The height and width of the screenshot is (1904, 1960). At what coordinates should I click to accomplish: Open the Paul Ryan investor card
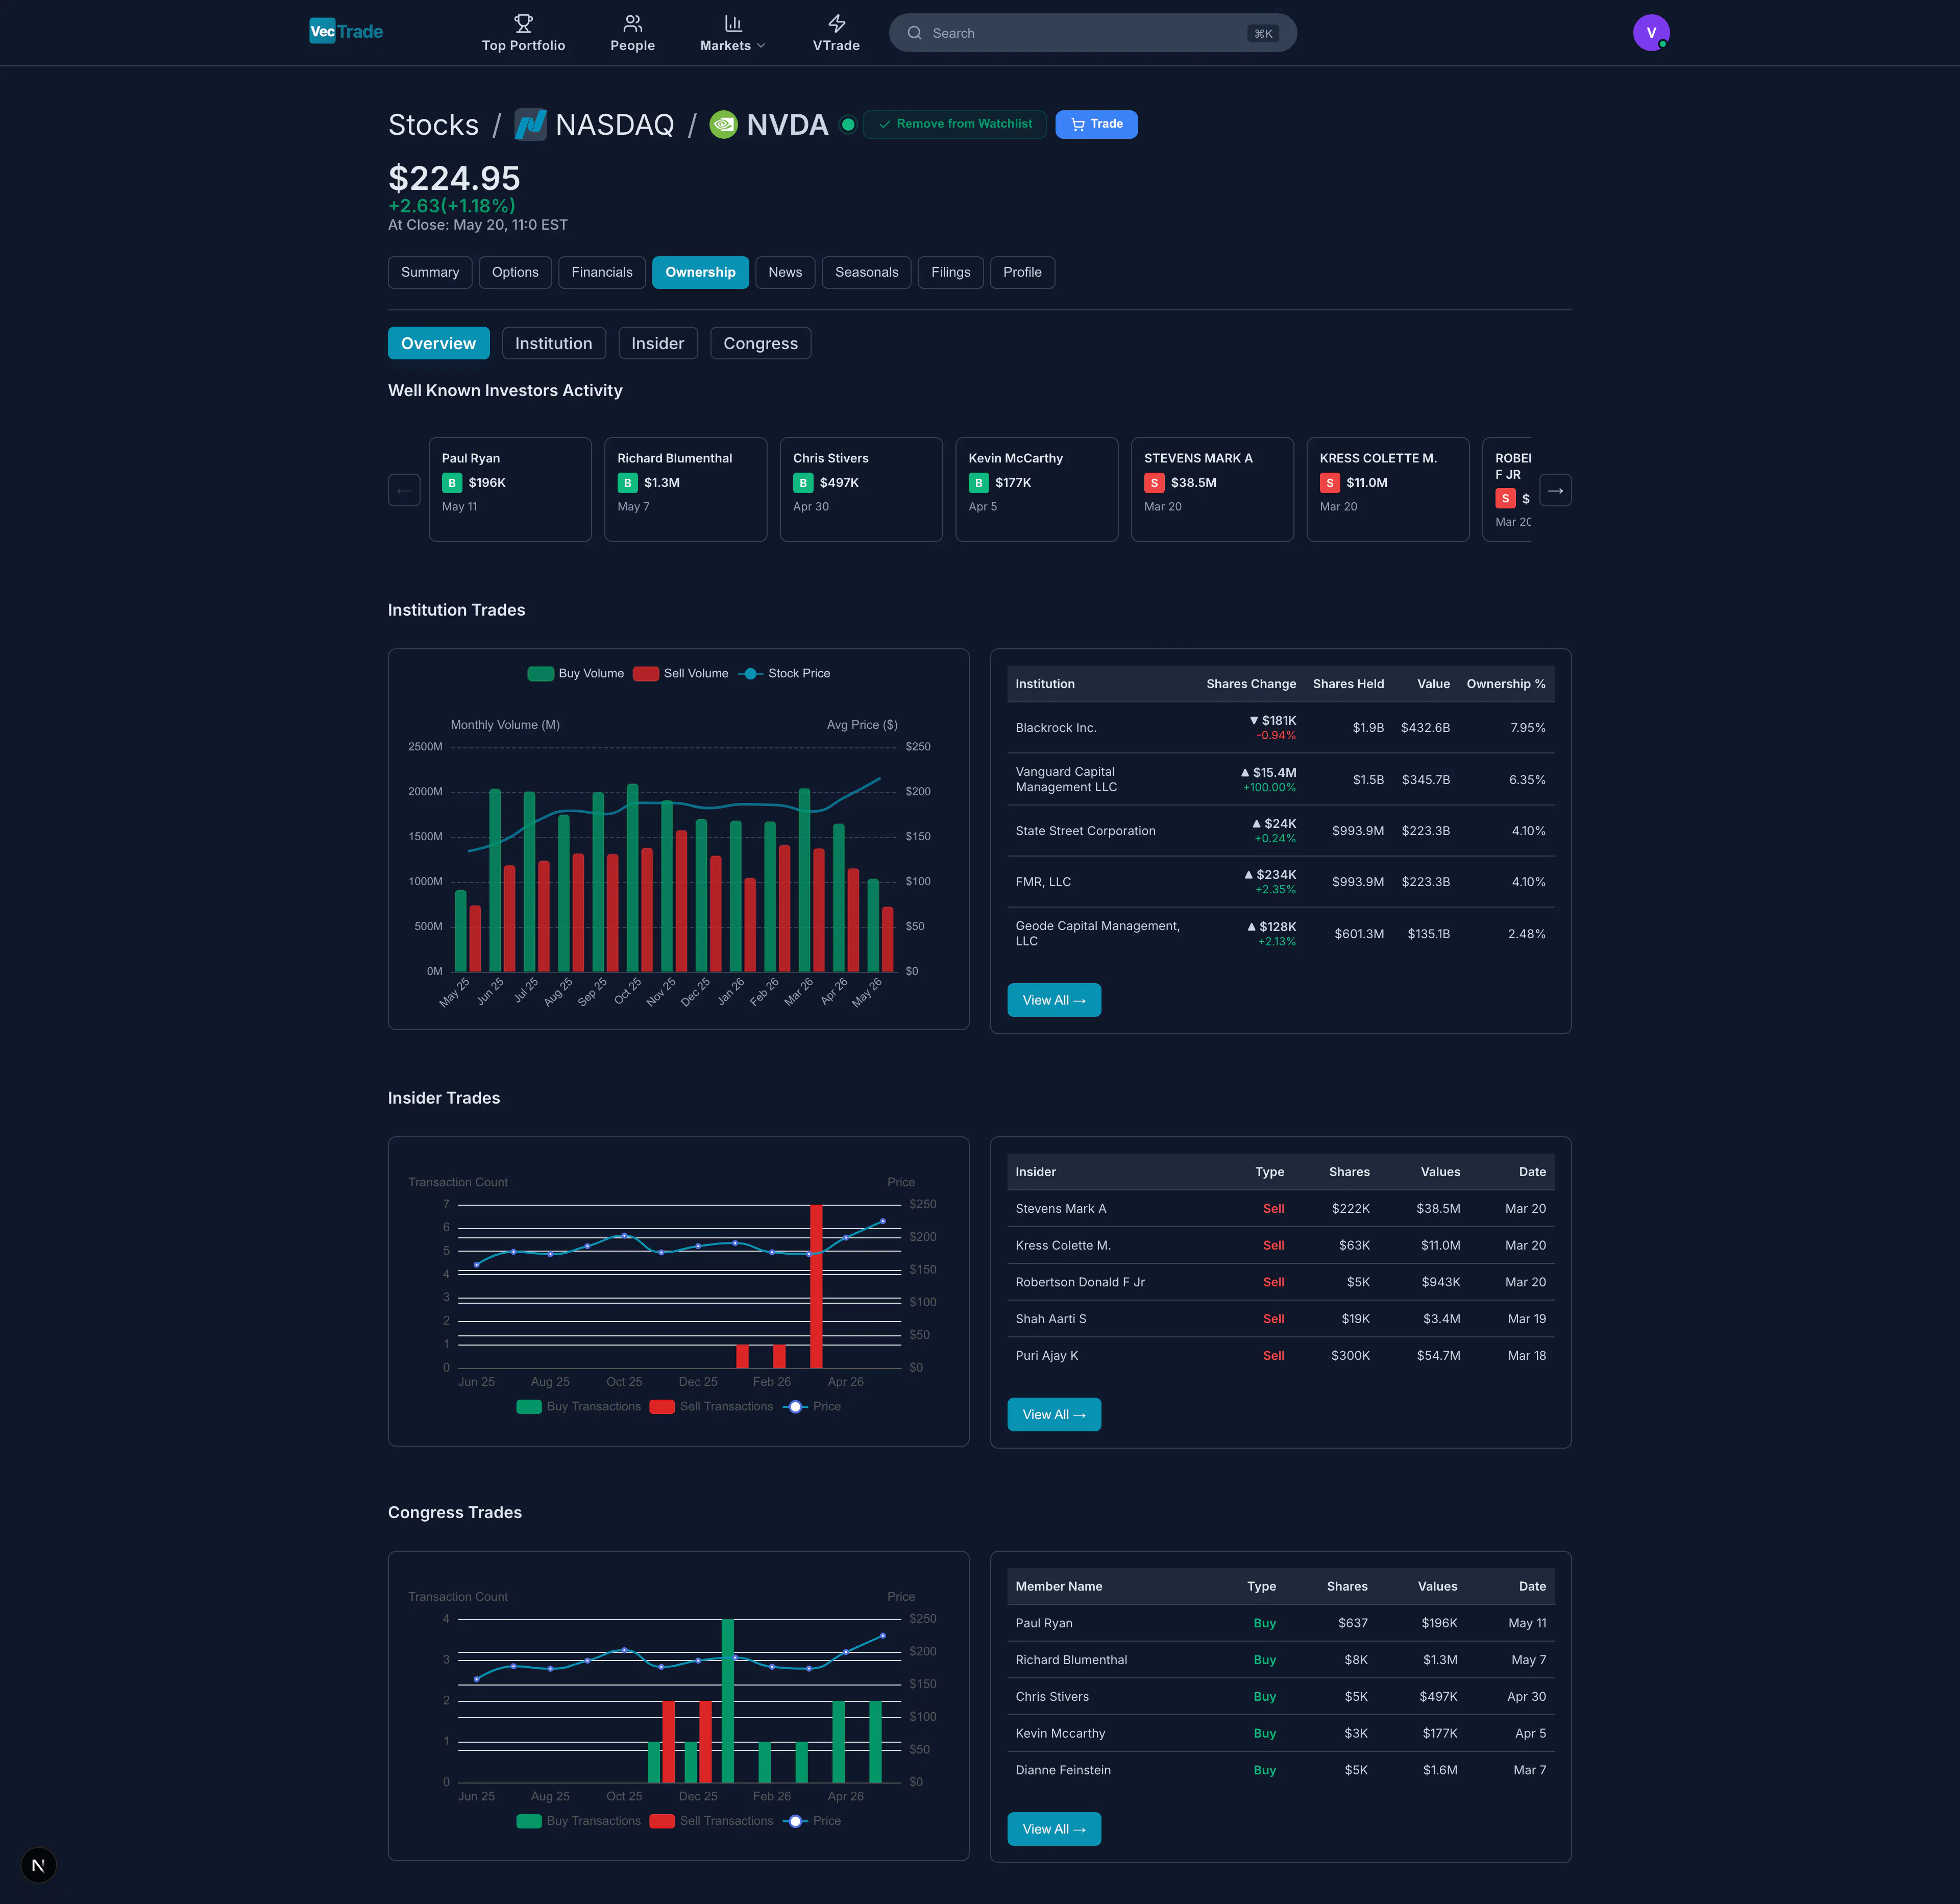510,489
